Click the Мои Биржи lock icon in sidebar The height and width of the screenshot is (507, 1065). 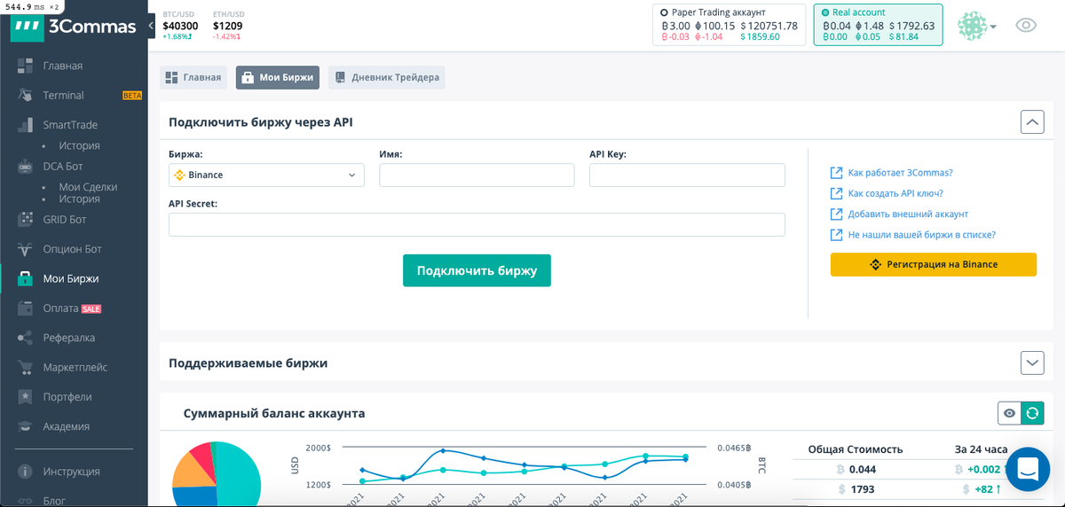(x=26, y=278)
